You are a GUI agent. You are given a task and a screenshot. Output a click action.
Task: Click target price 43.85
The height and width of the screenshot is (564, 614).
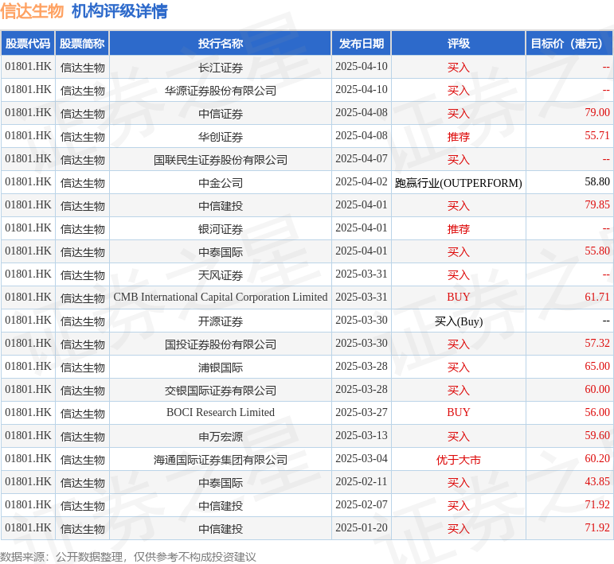(x=597, y=482)
